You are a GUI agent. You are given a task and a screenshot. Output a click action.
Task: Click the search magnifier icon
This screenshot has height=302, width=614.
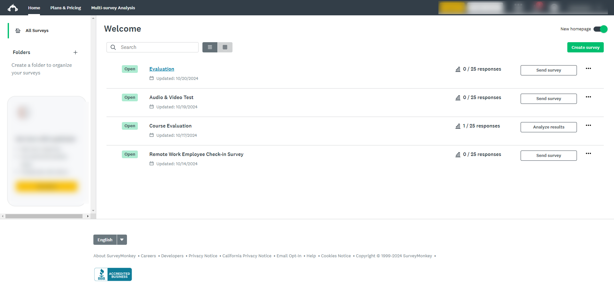click(x=113, y=47)
